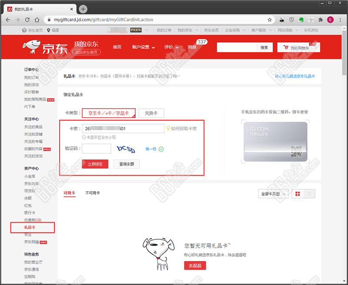This screenshot has height=285, width=348.
Task: Open the extensions puzzle piece menu
Action: (321, 20)
